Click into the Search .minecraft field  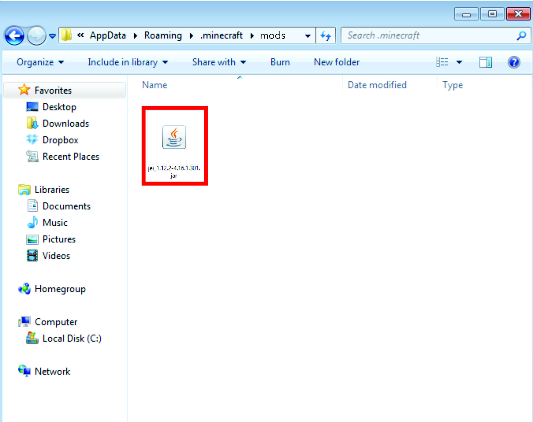click(x=427, y=36)
